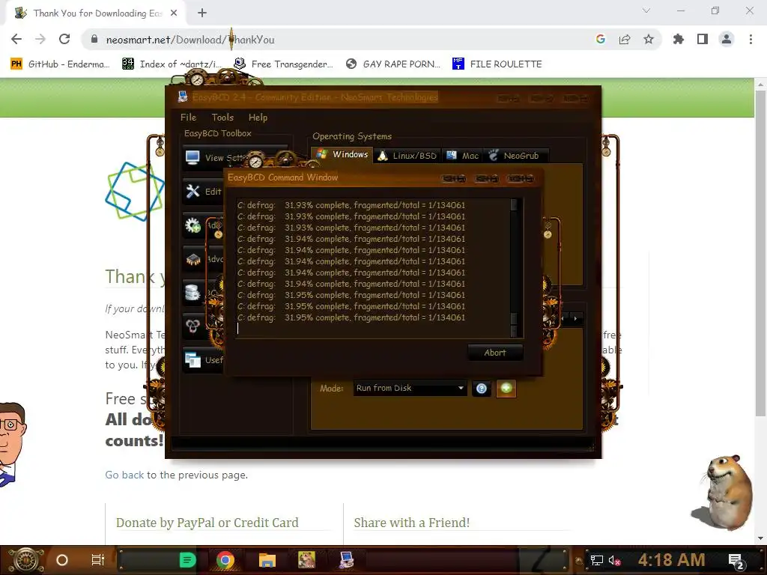Expand the Chrome tab search chevron
This screenshot has width=767, height=575.
coord(646,10)
